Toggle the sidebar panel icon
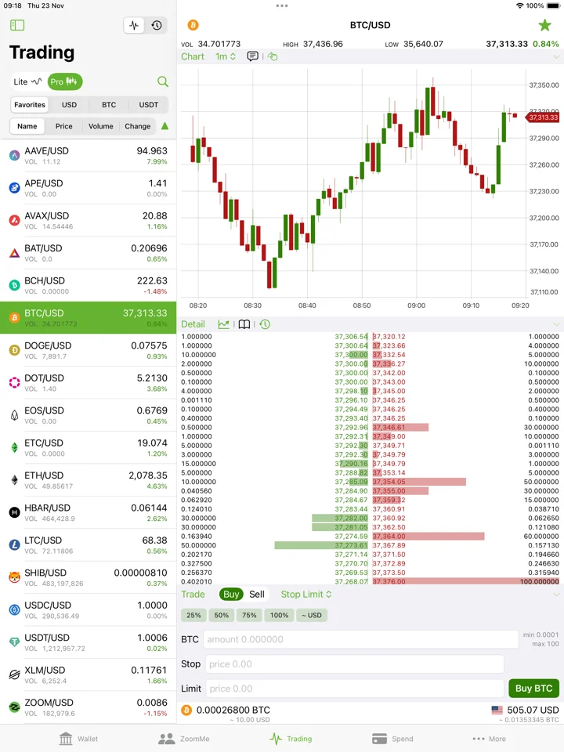Screen dimensions: 564x752 point(17,25)
